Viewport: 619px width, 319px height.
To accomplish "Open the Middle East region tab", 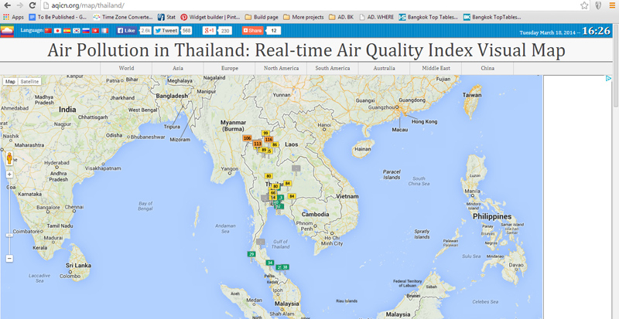I will 436,68.
